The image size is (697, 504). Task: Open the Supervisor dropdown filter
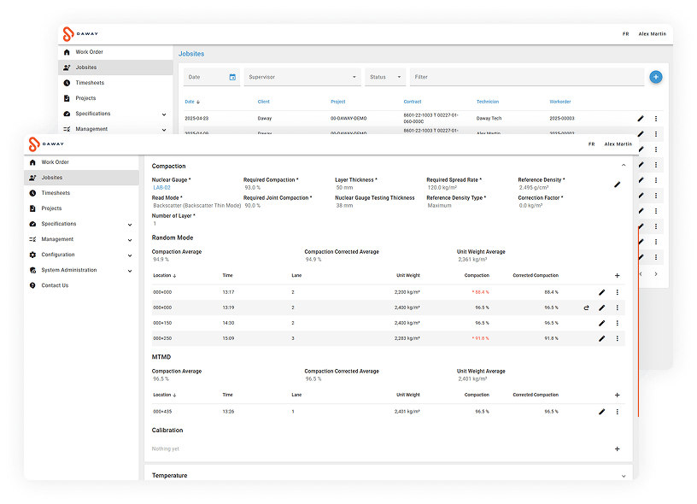(x=302, y=77)
